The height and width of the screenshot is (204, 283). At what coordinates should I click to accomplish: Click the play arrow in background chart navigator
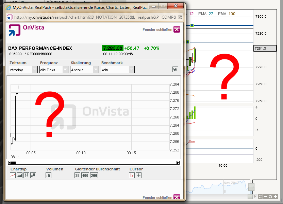(255, 197)
